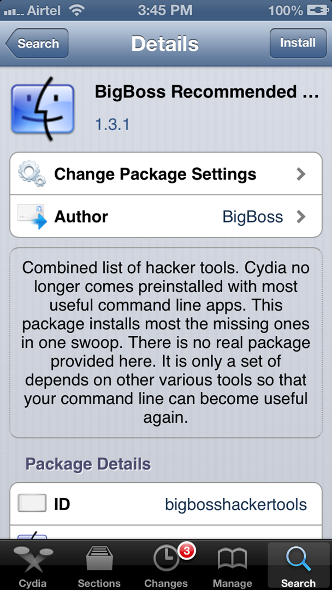Expand the Author row chevron
This screenshot has width=332, height=590.
coord(301,217)
